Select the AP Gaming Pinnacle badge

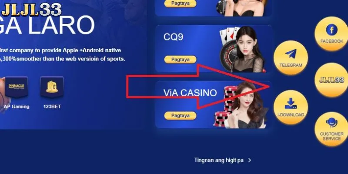click(x=17, y=87)
